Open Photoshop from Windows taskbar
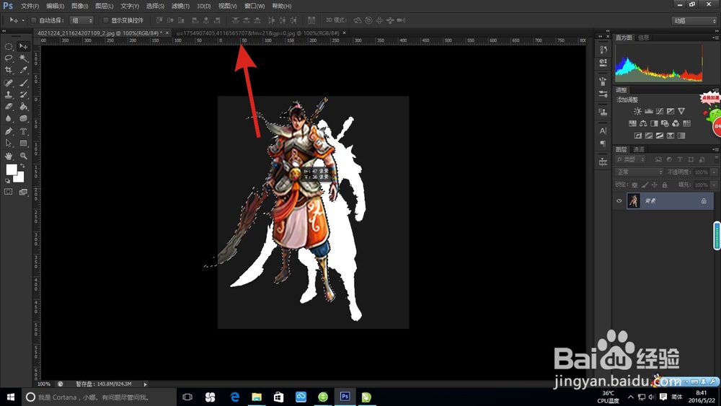The width and height of the screenshot is (721, 406). click(345, 397)
